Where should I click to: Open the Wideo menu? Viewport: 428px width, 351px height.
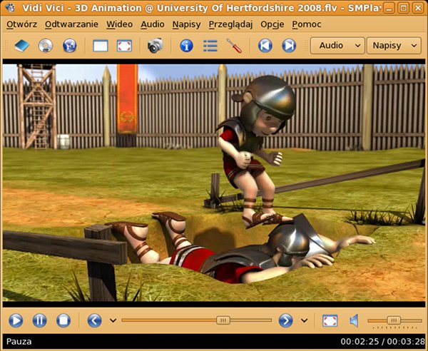pos(120,24)
